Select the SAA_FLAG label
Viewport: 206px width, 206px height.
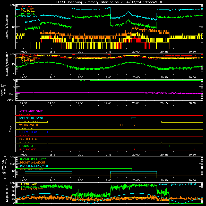(25, 135)
